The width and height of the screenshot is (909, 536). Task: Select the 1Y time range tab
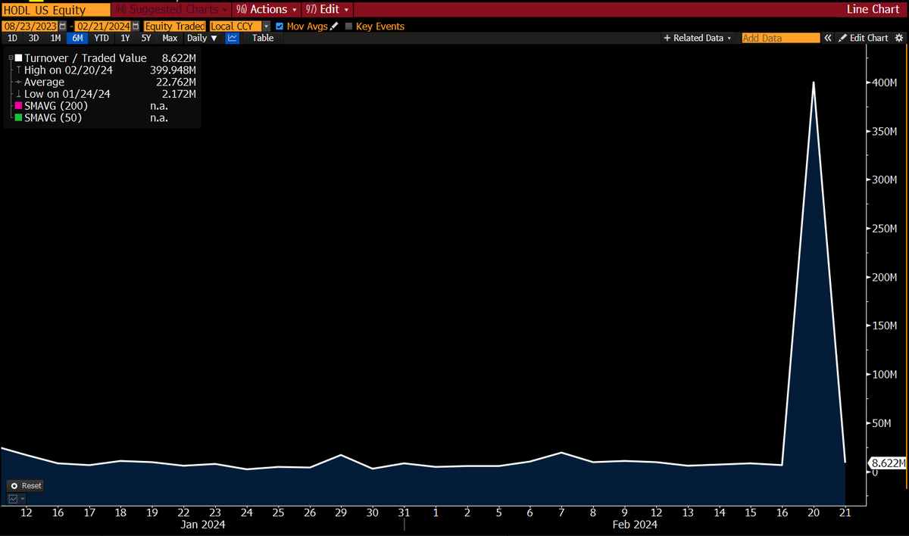pyautogui.click(x=125, y=38)
